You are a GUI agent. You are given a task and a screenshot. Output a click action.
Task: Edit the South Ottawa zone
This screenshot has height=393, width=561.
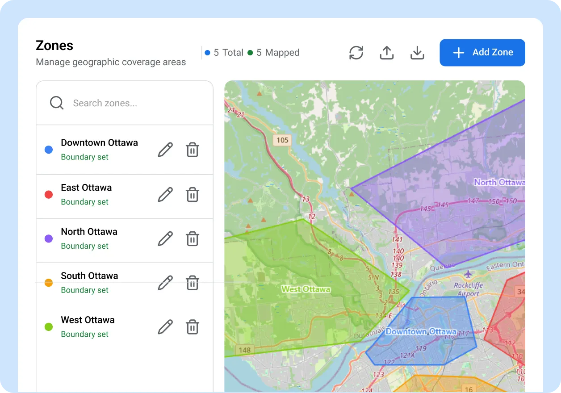click(x=165, y=282)
